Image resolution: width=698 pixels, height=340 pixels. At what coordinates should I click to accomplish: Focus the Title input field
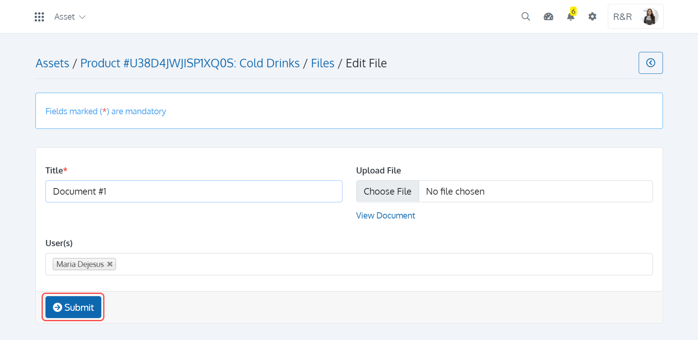point(194,192)
